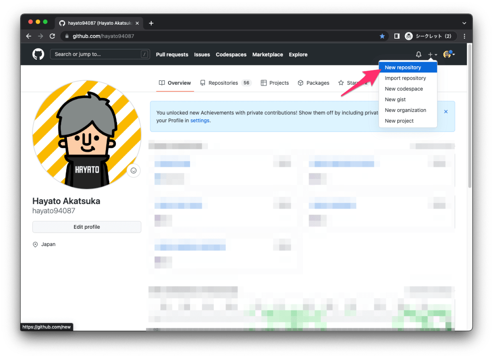
Task: Open Explore in the header
Action: [x=298, y=54]
